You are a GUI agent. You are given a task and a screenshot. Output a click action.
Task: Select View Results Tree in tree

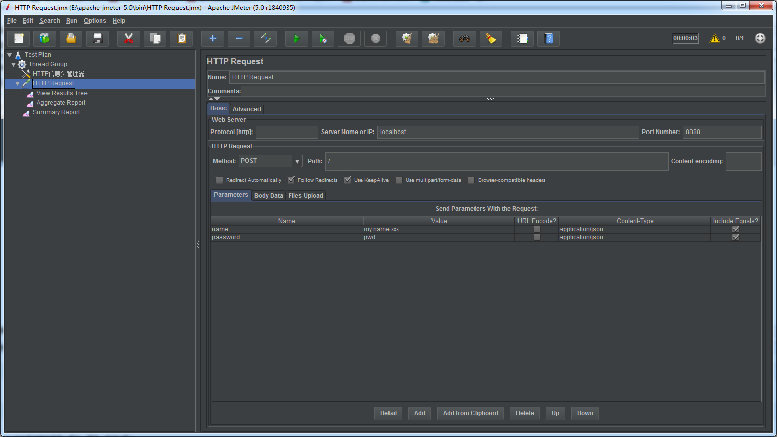[62, 93]
